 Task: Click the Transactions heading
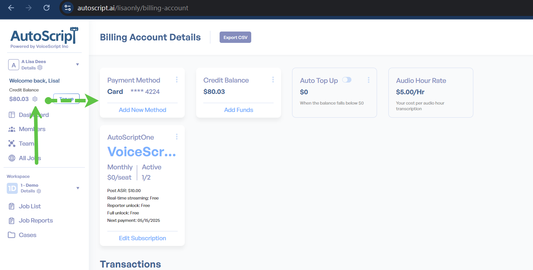130,264
